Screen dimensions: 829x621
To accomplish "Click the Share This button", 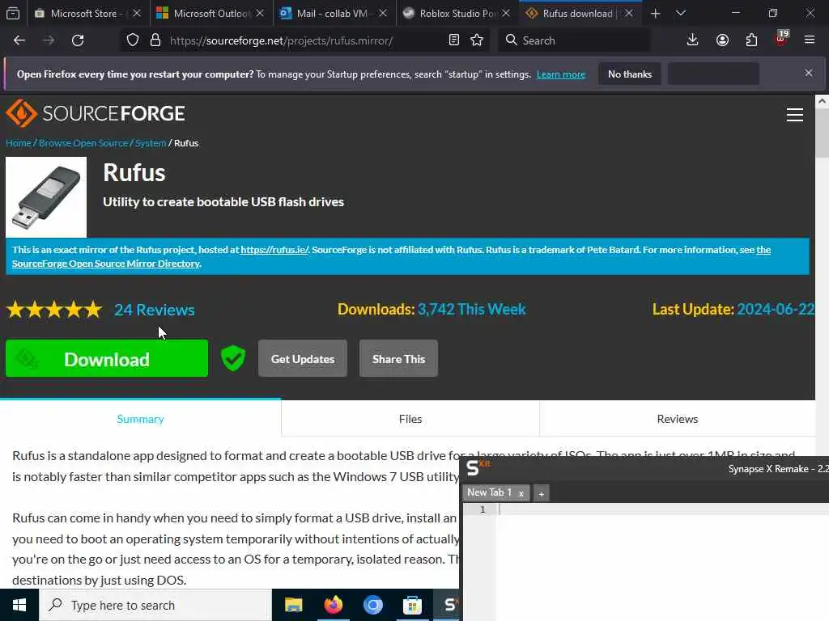I will [x=398, y=358].
